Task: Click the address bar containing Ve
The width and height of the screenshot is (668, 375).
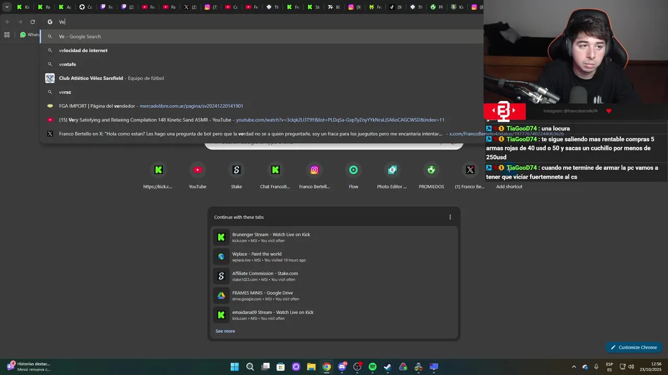Action: (261, 22)
